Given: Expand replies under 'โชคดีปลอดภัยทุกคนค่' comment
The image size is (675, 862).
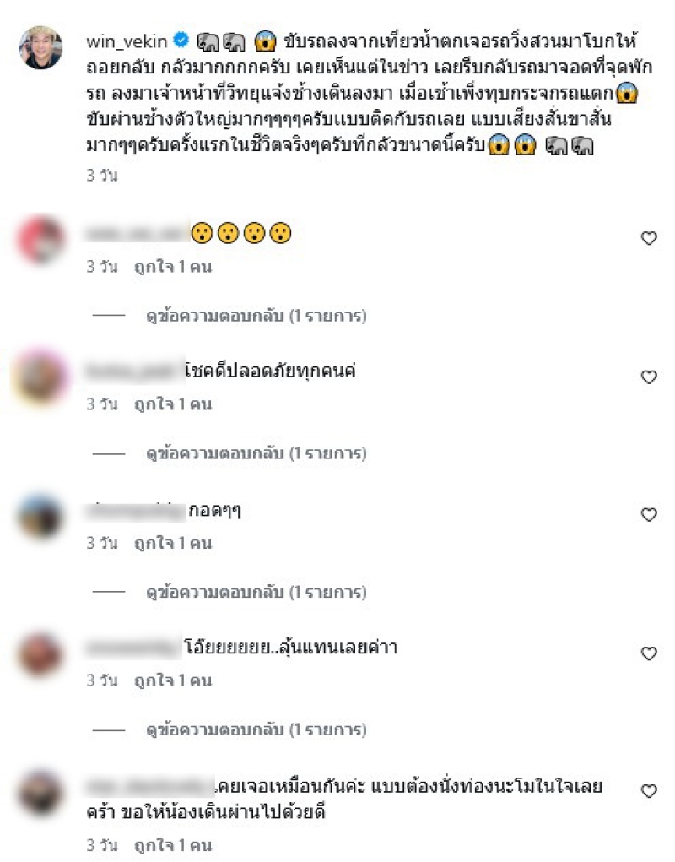Looking at the screenshot, I should [256, 453].
